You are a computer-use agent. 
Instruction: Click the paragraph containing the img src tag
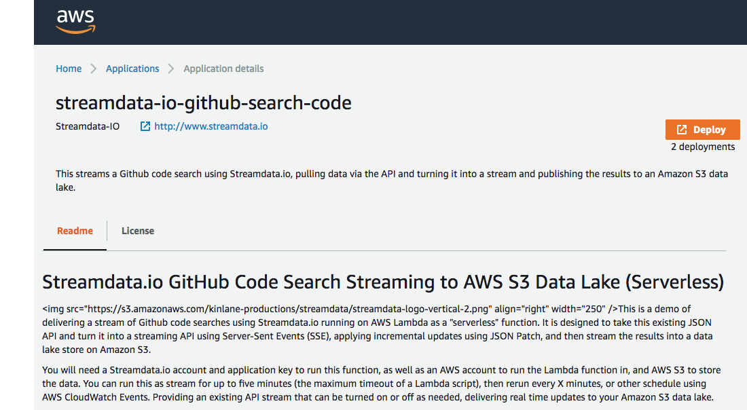[x=378, y=329]
